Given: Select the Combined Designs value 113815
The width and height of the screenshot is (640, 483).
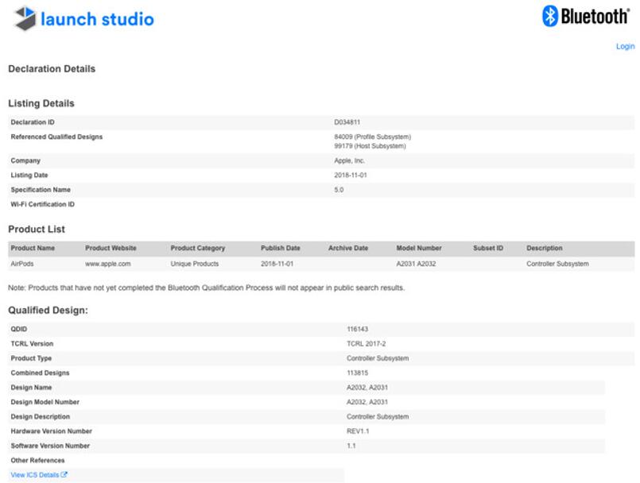Looking at the screenshot, I should pos(357,373).
